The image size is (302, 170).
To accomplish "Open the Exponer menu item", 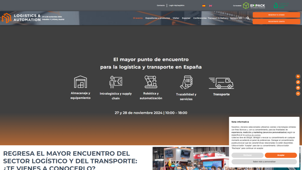I will pos(186,18).
